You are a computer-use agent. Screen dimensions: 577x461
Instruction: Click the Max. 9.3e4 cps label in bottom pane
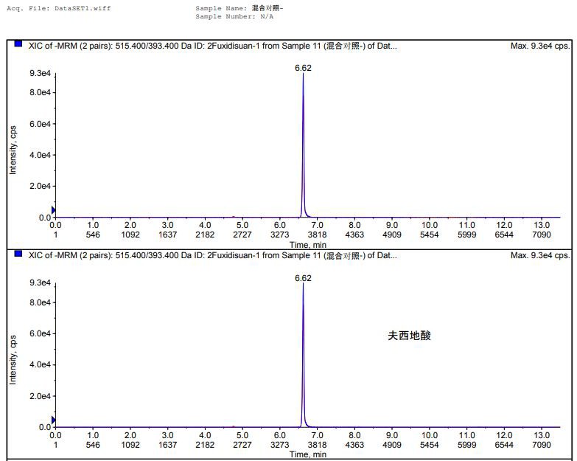coord(539,255)
